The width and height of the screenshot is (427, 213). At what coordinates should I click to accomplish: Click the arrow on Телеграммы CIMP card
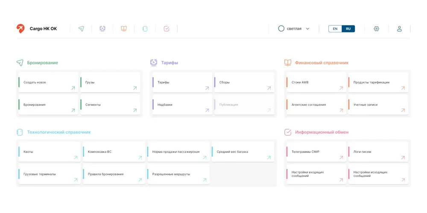341,158
